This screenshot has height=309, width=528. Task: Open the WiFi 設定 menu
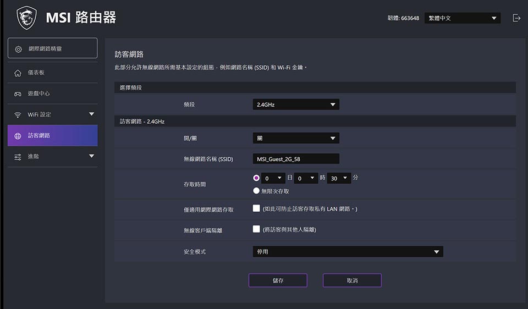[x=53, y=114]
